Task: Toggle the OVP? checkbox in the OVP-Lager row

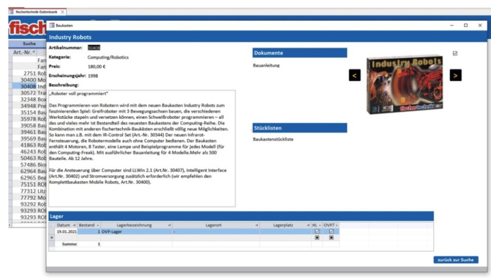Action: point(331,231)
